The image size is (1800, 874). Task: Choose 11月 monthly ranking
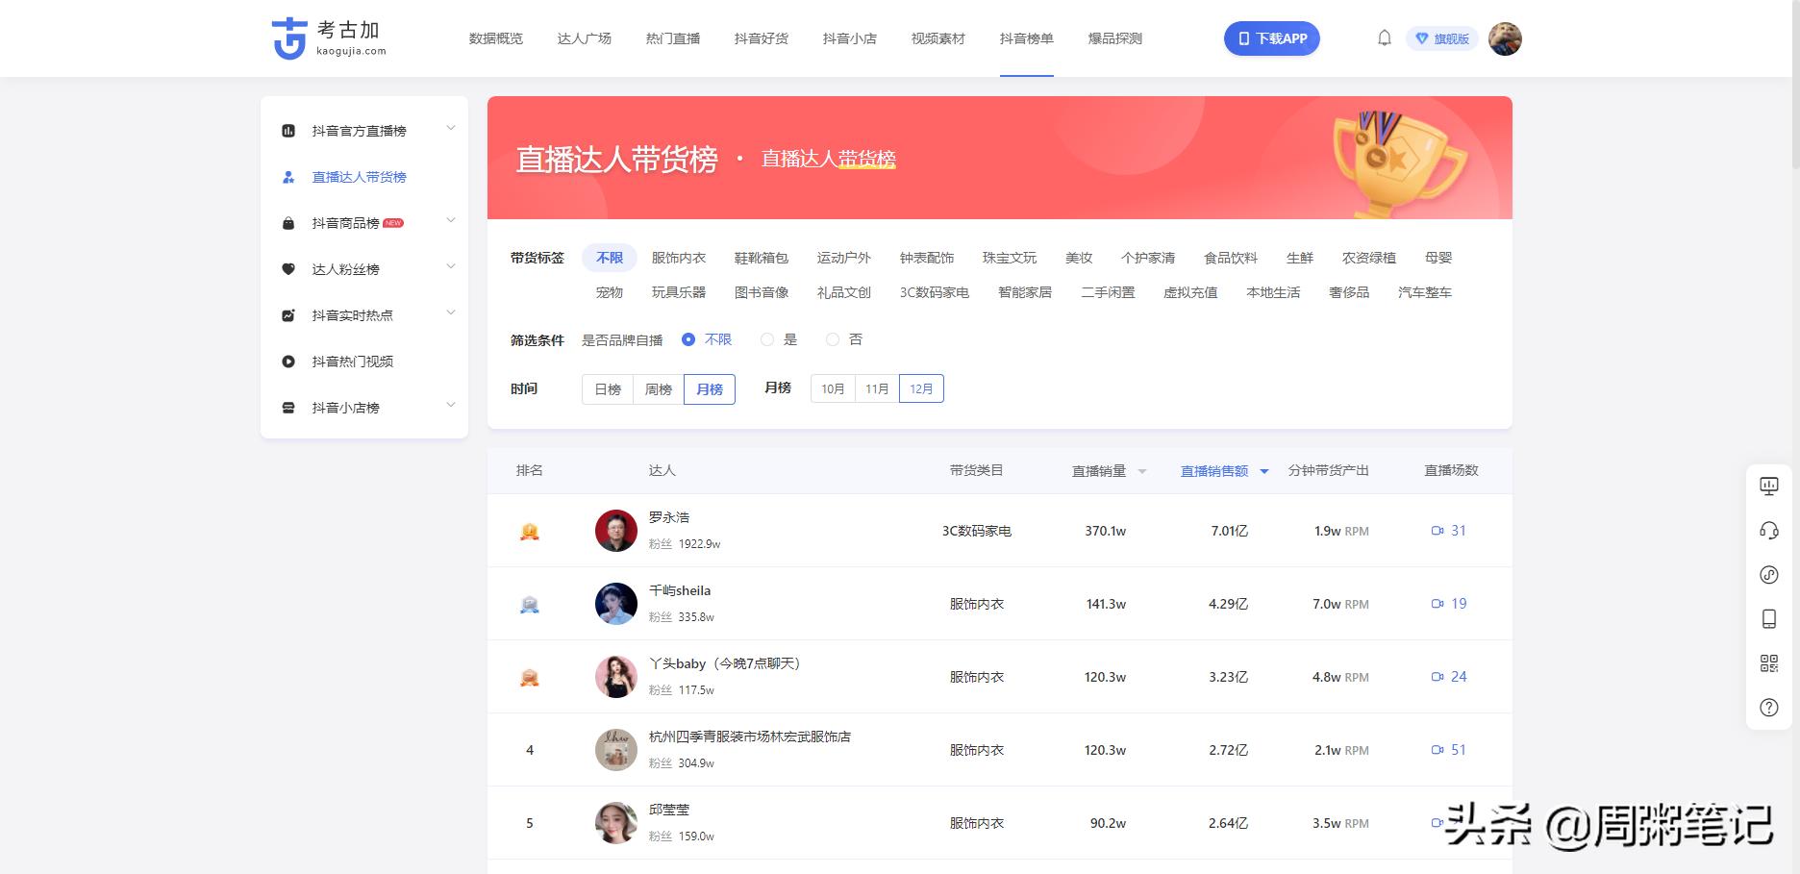point(877,389)
